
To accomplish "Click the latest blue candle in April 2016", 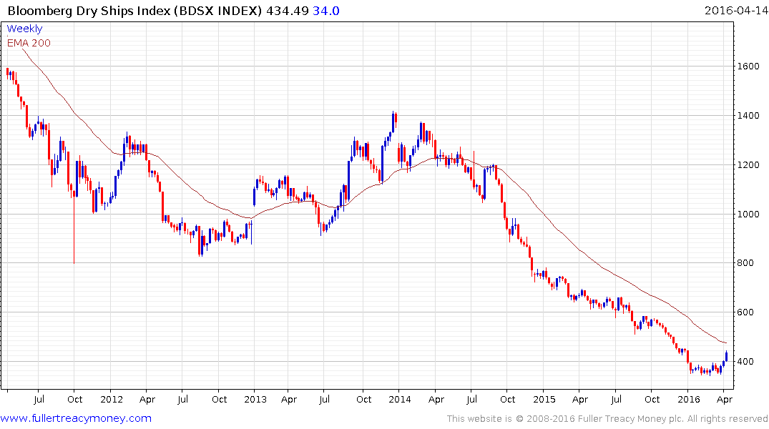I will 726,356.
